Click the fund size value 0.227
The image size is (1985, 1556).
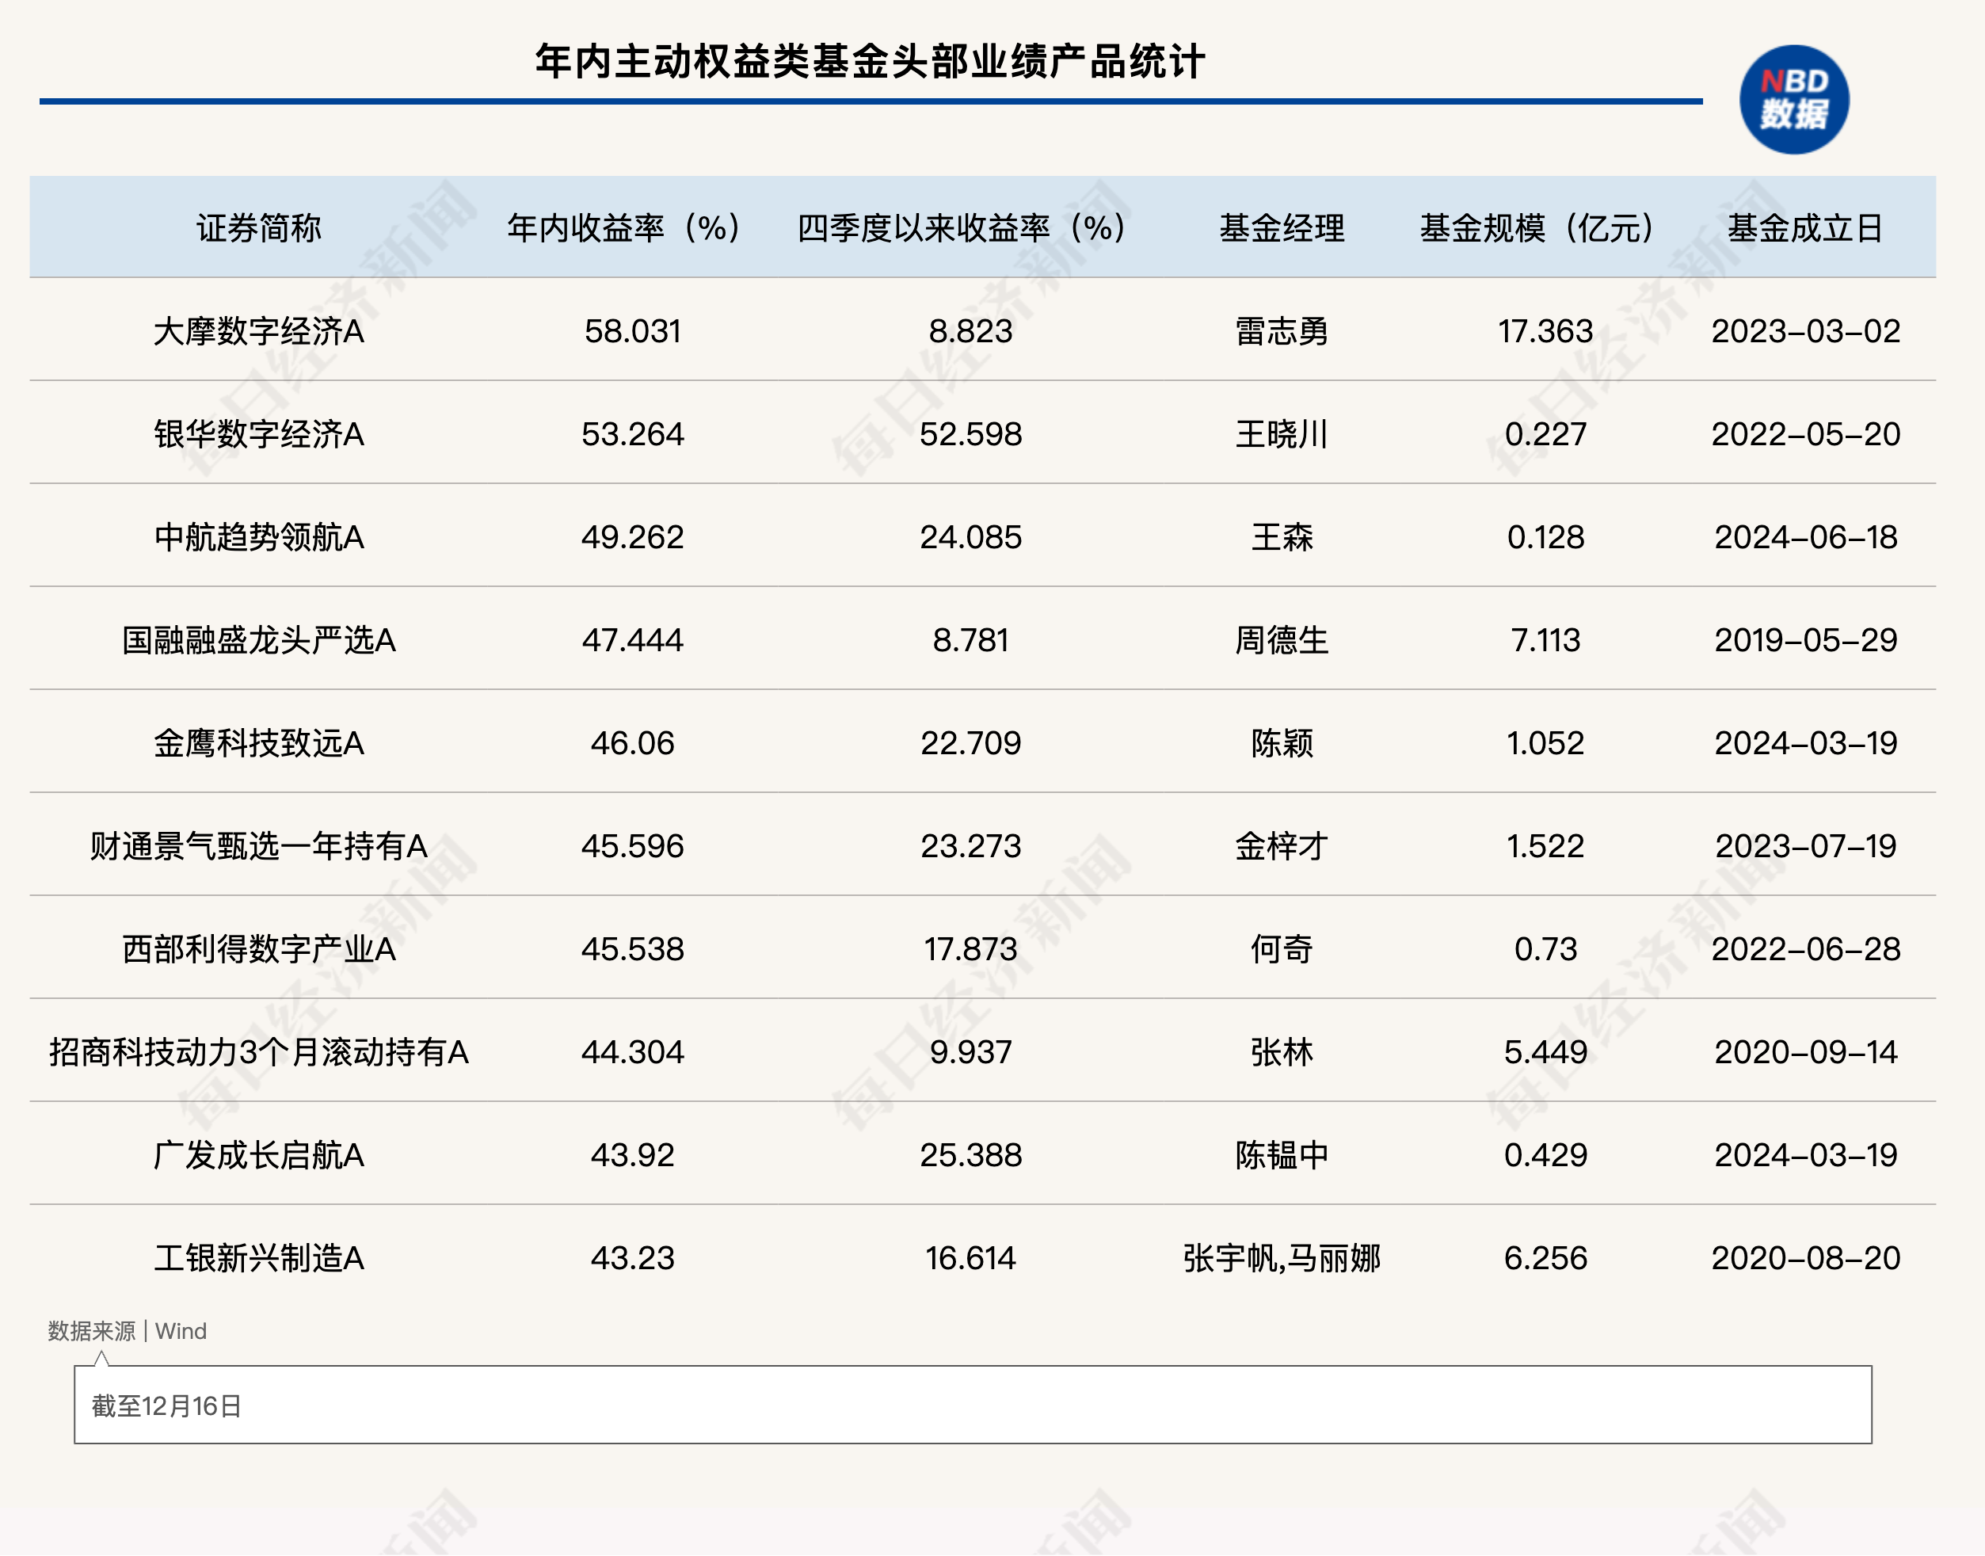(x=1545, y=433)
